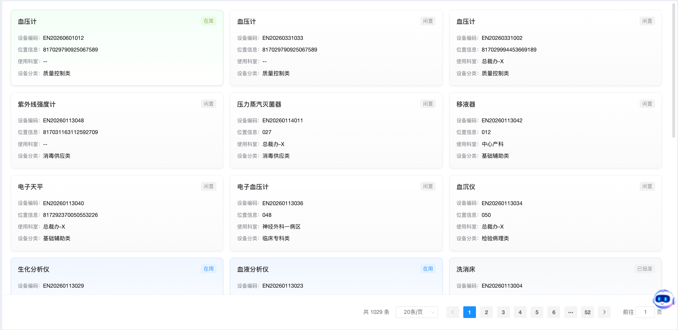The height and width of the screenshot is (330, 678).
Task: Go to page 5
Action: (x=537, y=312)
